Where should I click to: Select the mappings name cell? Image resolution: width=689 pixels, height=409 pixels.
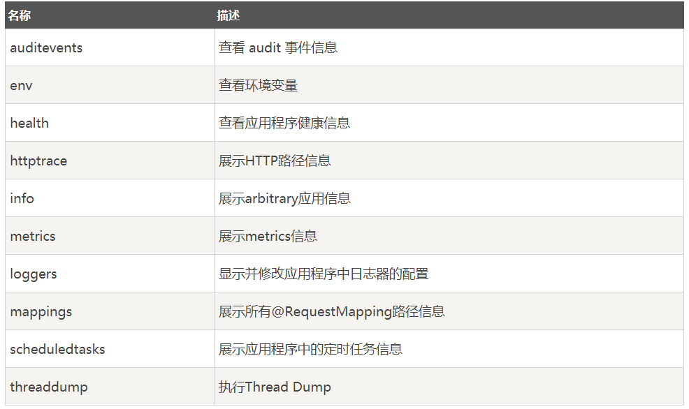(110, 311)
